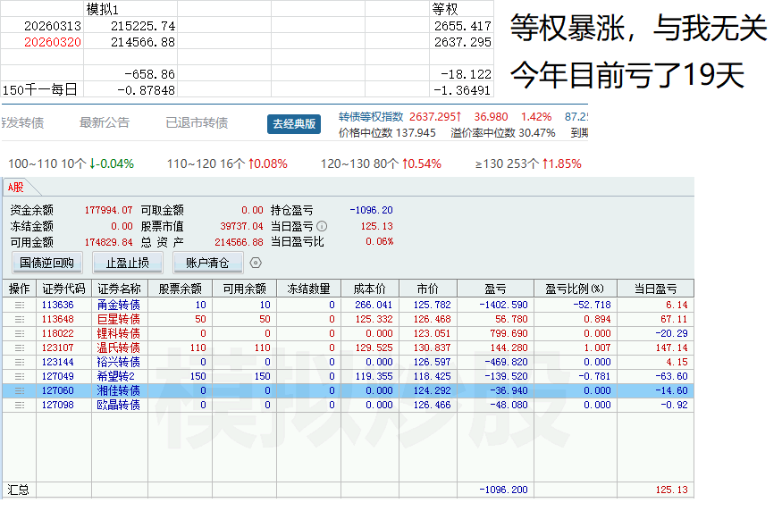Click operation menu icon for 锂科转债 row
The image size is (782, 511).
[19, 333]
